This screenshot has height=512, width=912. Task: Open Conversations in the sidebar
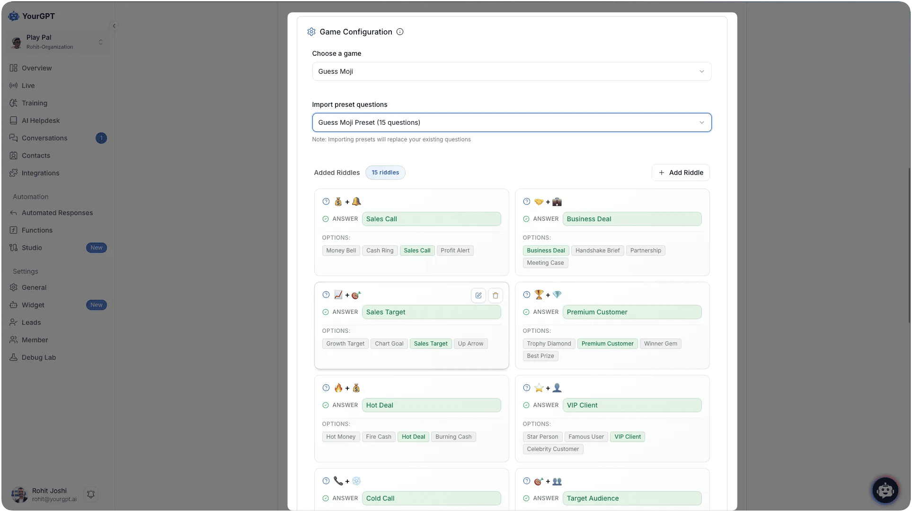pyautogui.click(x=44, y=138)
